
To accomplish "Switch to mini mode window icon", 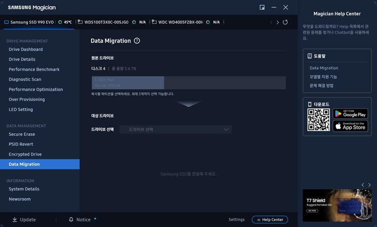I will (262, 8).
